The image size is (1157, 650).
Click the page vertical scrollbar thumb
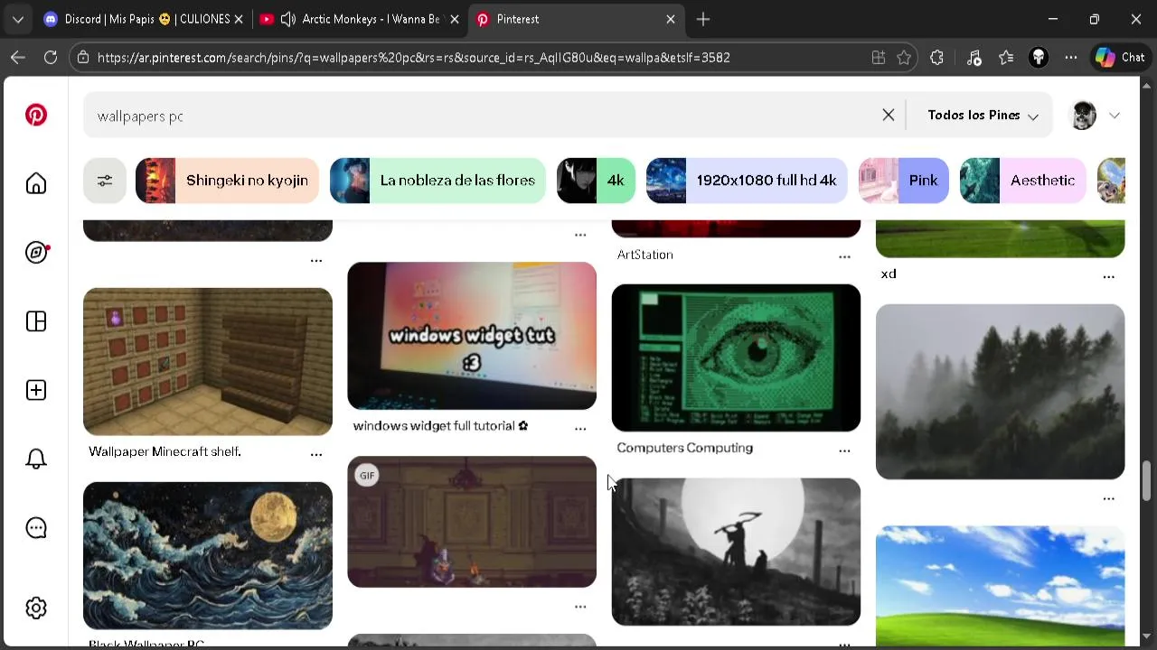coord(1147,479)
